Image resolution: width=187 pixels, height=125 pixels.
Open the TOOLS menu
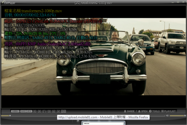click(154, 111)
